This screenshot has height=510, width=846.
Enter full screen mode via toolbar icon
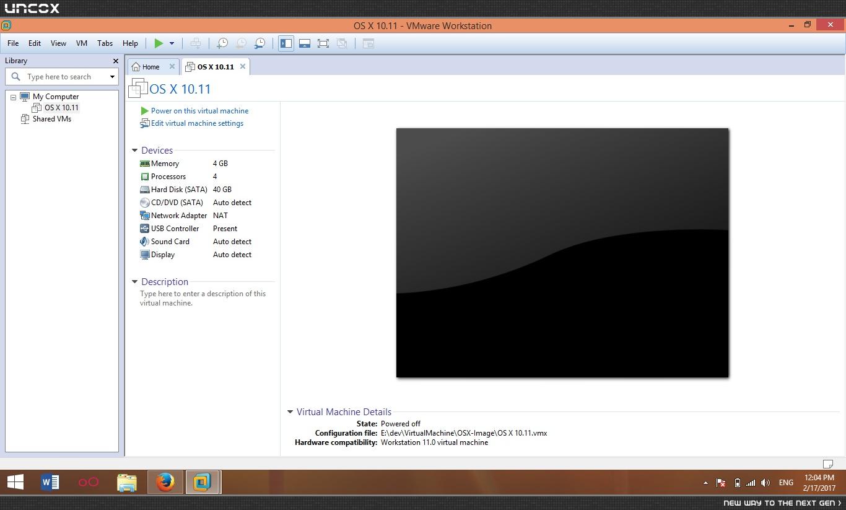point(323,43)
